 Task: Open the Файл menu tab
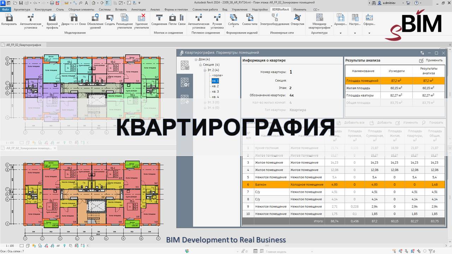pyautogui.click(x=5, y=10)
